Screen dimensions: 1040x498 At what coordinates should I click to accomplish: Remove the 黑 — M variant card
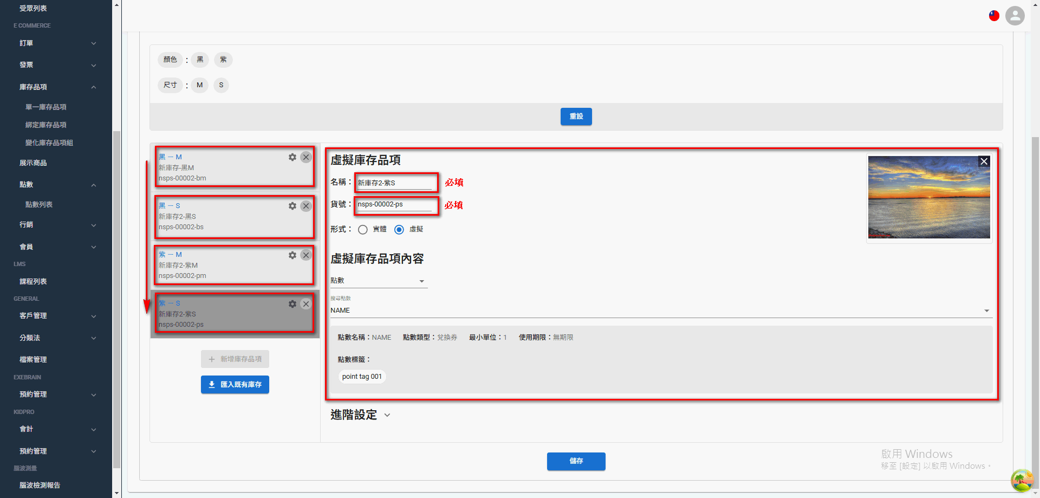pyautogui.click(x=306, y=157)
